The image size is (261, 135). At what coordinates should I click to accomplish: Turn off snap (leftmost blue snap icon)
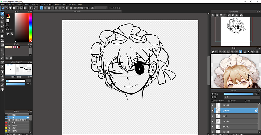pyautogui.click(x=42, y=8)
